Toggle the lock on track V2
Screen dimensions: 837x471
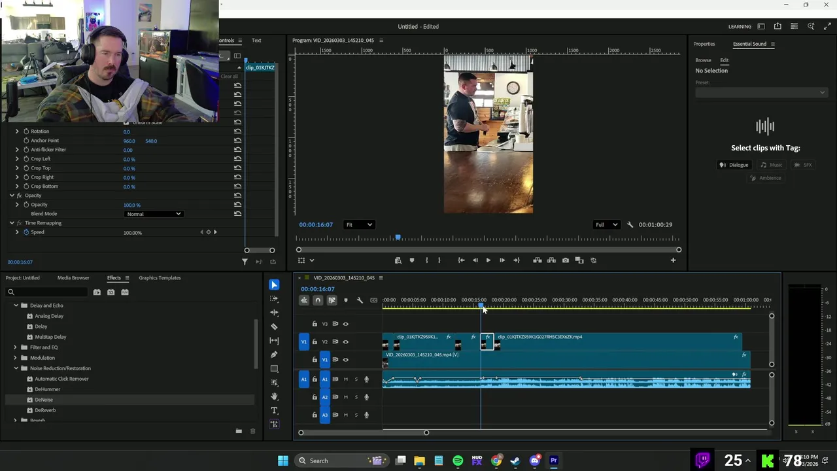[315, 341]
